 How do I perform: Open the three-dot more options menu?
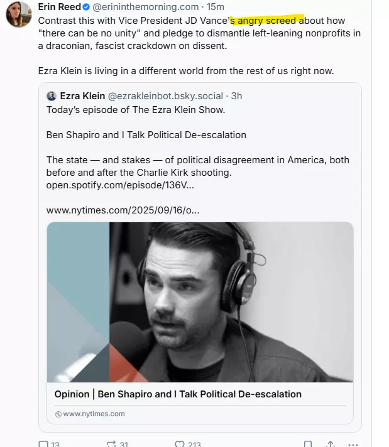click(x=353, y=444)
